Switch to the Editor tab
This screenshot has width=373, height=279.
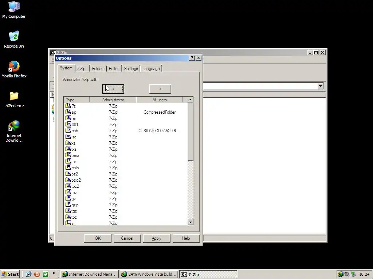[x=114, y=69]
